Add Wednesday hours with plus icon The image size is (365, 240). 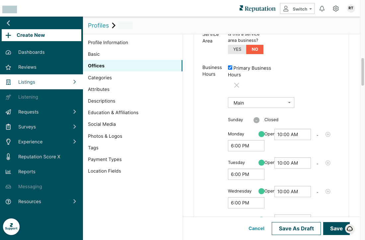click(x=328, y=191)
